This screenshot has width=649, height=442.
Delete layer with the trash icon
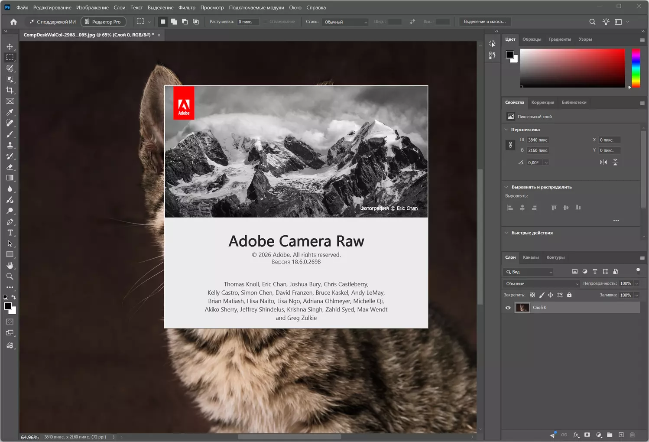(632, 435)
